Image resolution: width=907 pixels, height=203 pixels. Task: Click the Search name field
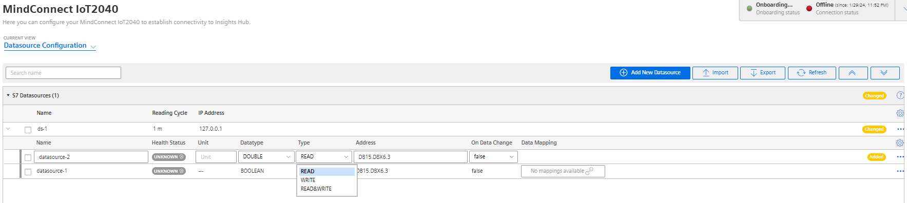(63, 73)
